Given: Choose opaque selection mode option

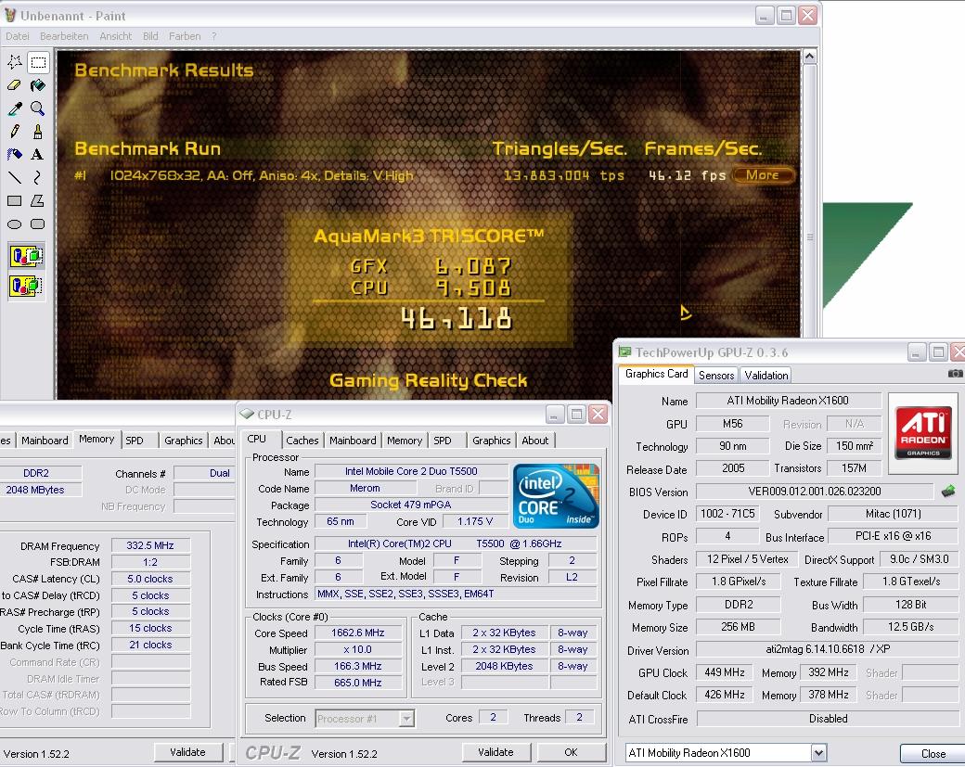Looking at the screenshot, I should (27, 256).
